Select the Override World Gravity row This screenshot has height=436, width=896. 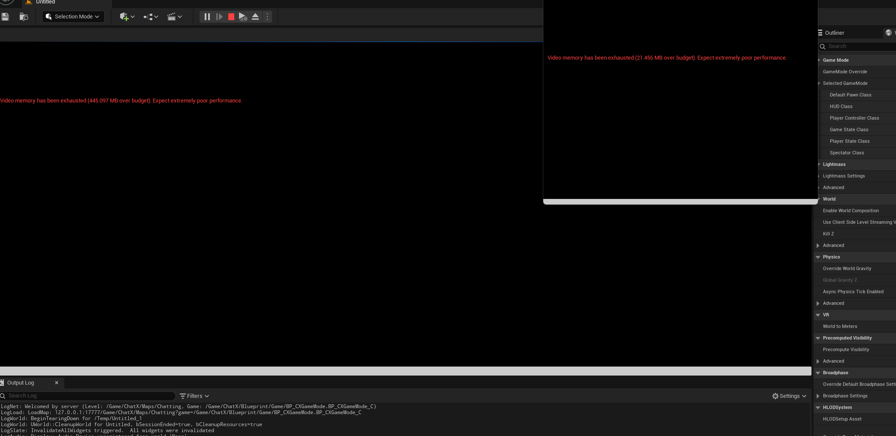coord(855,268)
